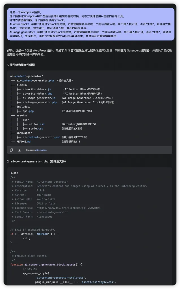Click ai-content-generator.pot in the tree
The image size is (180, 289).
click(41, 137)
